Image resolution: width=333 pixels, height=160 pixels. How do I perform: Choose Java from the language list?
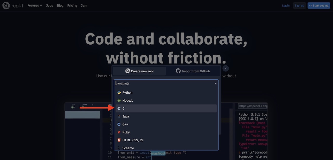click(166, 116)
